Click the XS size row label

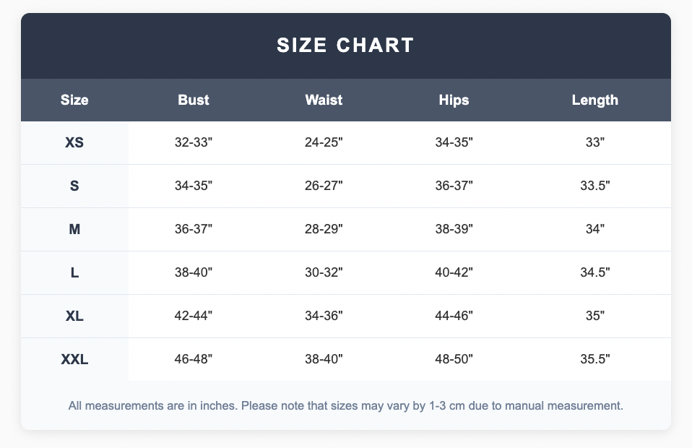point(74,142)
